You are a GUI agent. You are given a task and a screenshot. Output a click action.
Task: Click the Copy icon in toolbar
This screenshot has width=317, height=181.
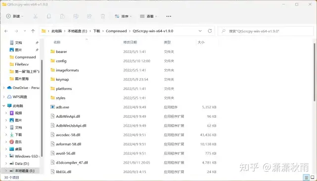49,16
